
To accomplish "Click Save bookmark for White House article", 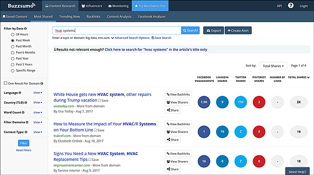I will point(103,101).
